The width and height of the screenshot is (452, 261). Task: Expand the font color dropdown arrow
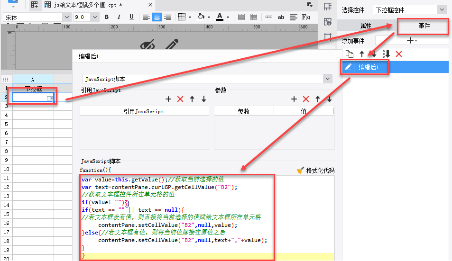coord(228,17)
